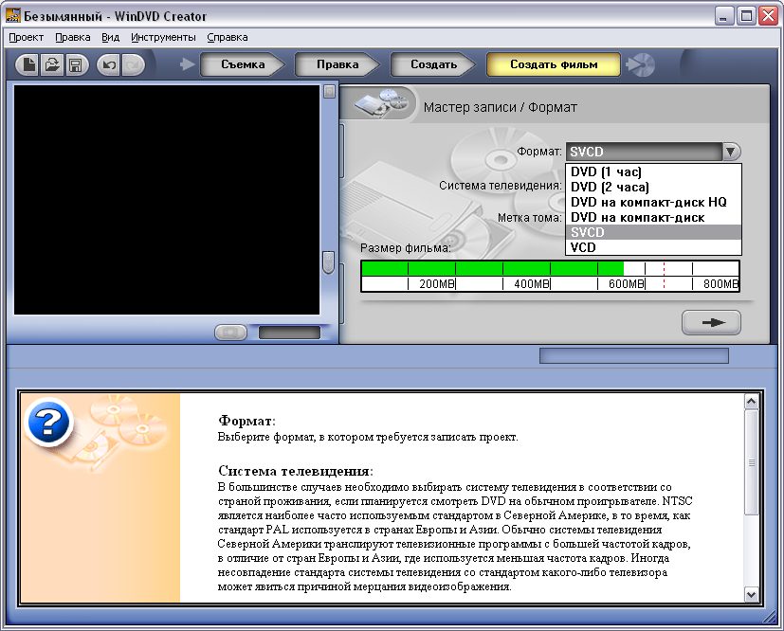Click the New project icon
This screenshot has height=631, width=784.
tap(30, 65)
